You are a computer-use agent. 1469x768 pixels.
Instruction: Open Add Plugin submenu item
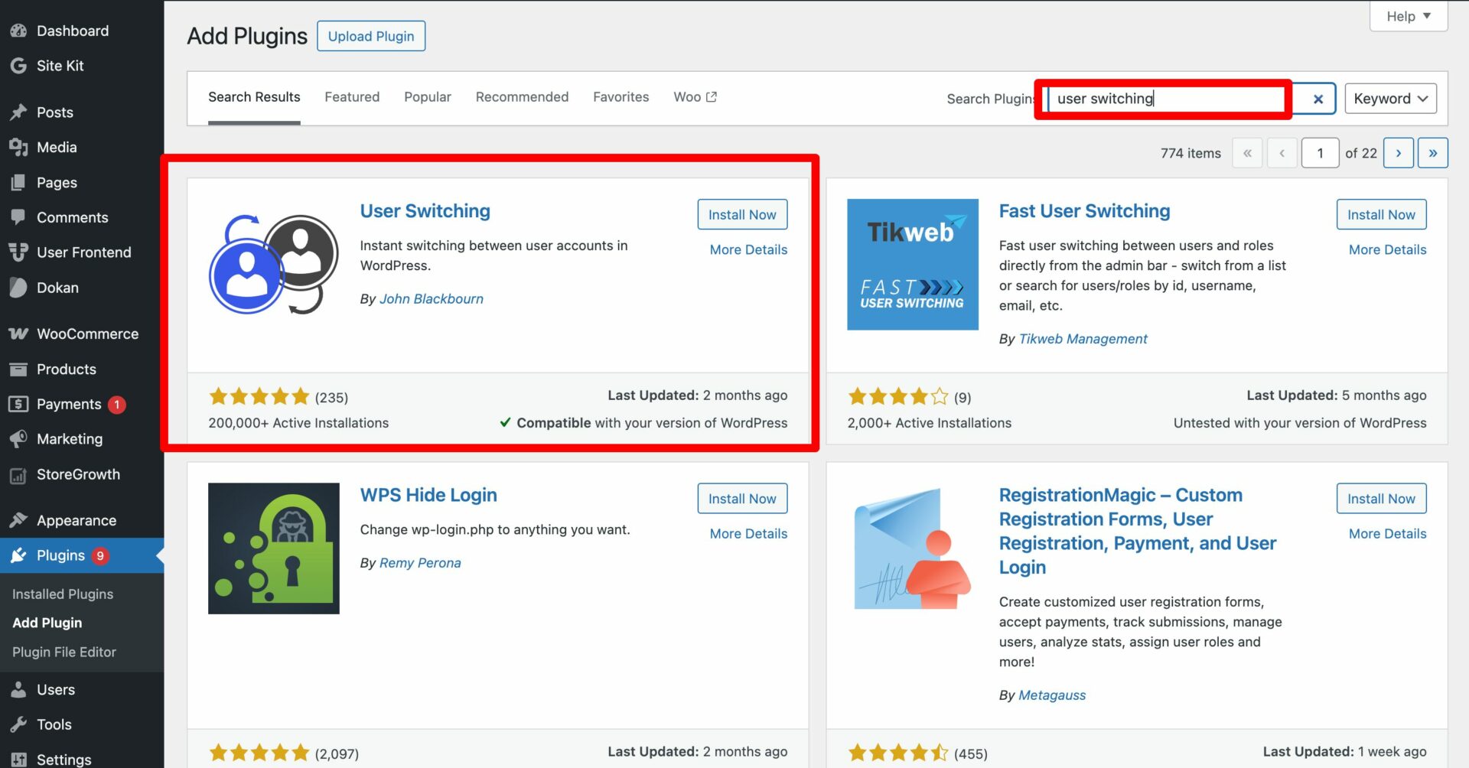click(47, 623)
